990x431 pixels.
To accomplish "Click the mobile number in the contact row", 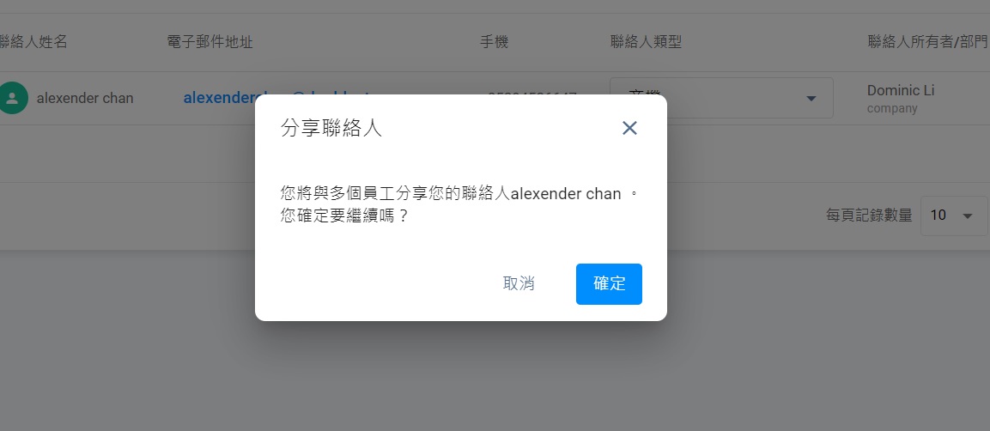I will [x=532, y=98].
